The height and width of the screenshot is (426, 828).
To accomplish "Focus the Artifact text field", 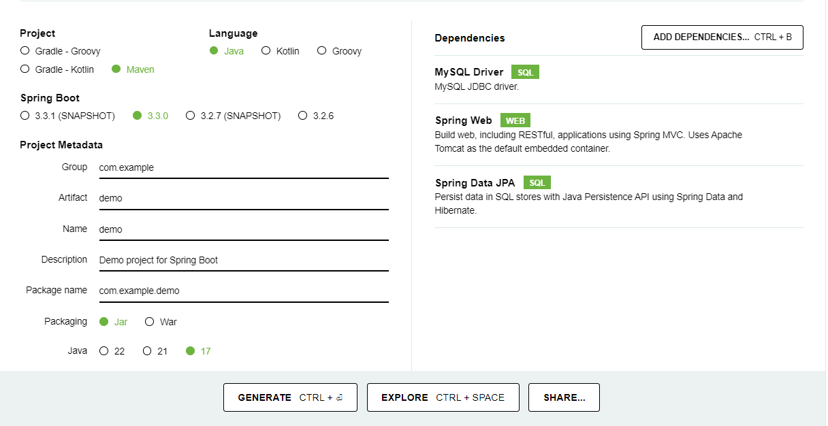I will (x=243, y=198).
